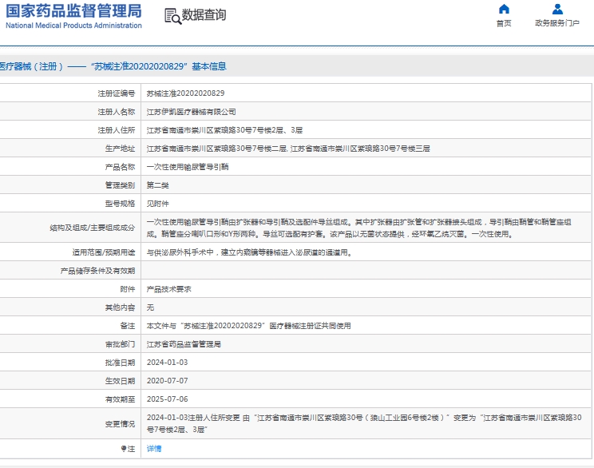Image resolution: width=594 pixels, height=468 pixels.
Task: Click model spec value 见附件
Action: click(158, 204)
